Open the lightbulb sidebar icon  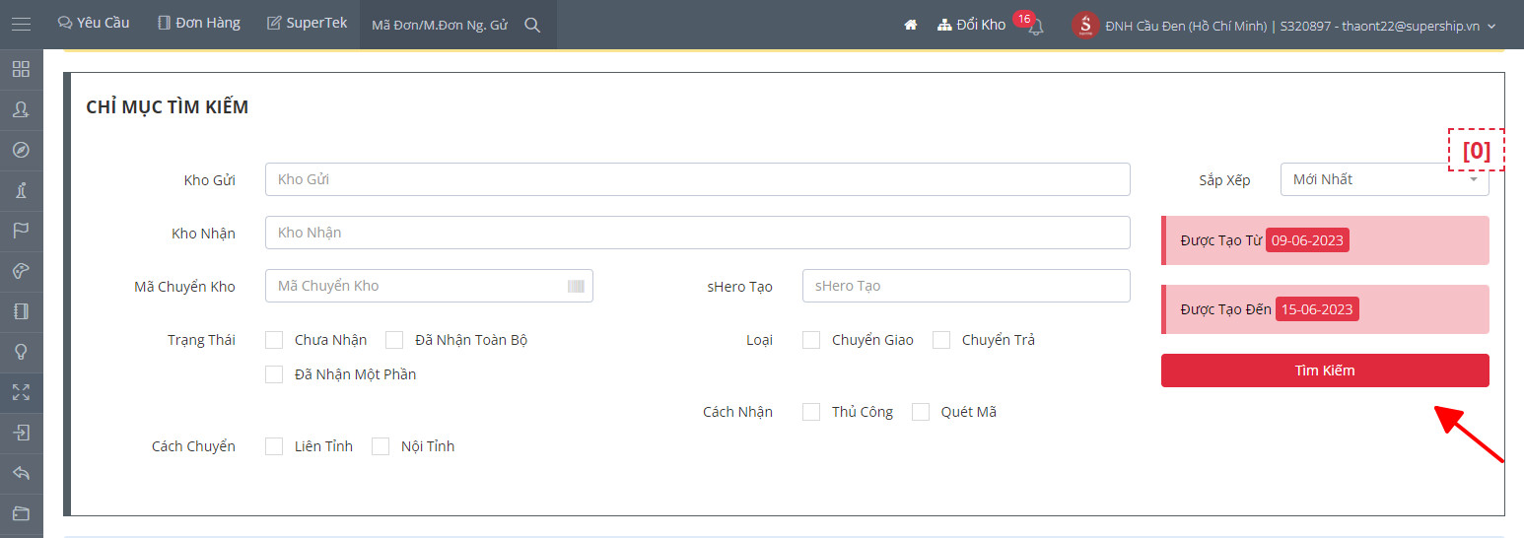coord(21,352)
